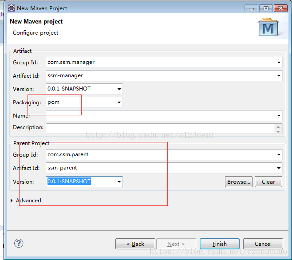This screenshot has width=292, height=260.
Task: Click into the Description text area
Action: 160,128
